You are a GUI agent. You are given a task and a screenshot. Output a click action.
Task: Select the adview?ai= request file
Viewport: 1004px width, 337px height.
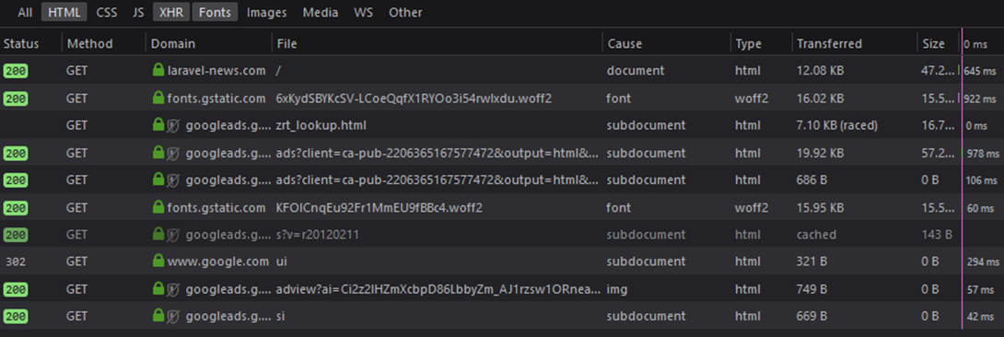pyautogui.click(x=438, y=289)
